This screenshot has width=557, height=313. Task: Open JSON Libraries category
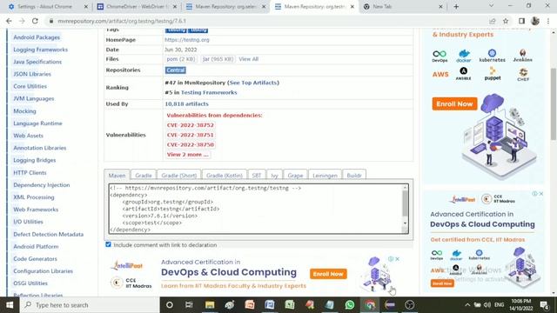(x=32, y=74)
